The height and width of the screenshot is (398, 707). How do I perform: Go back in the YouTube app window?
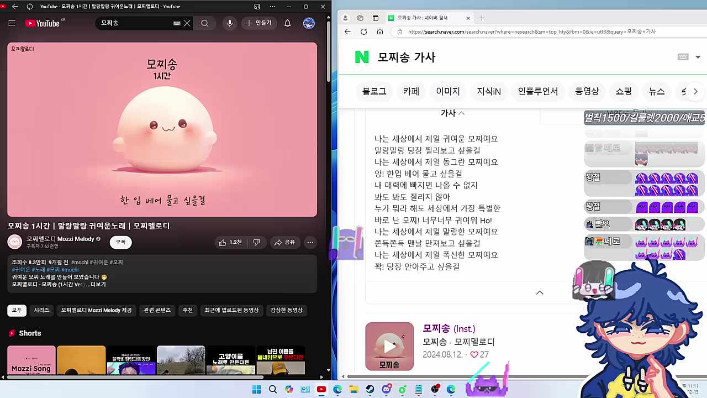coord(15,7)
